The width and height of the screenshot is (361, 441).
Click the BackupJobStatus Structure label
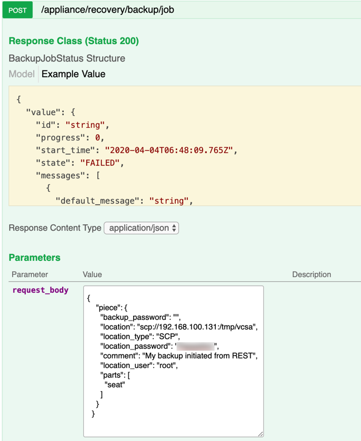click(x=67, y=58)
